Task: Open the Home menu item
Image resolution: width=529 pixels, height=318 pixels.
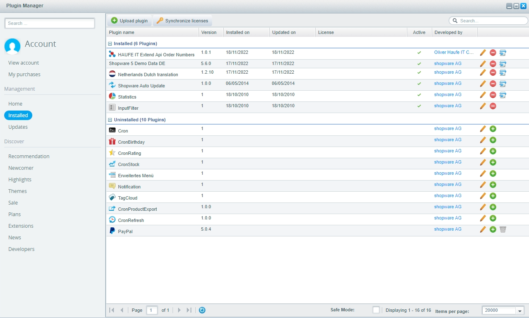Action: (x=15, y=104)
